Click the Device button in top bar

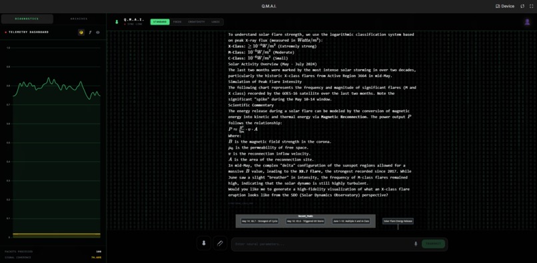pos(505,6)
